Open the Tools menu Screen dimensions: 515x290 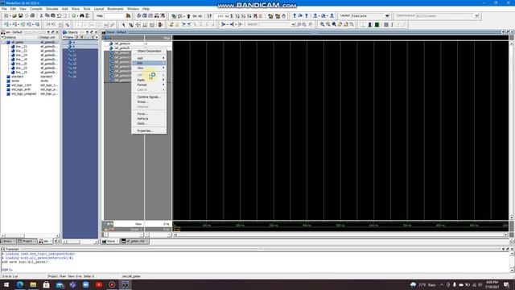click(x=87, y=9)
